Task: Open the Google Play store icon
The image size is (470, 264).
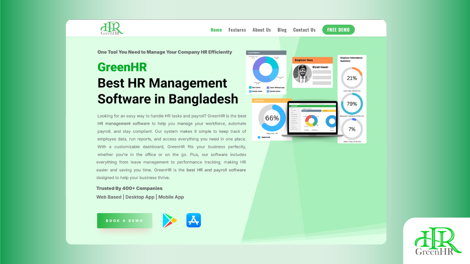Action: click(x=169, y=220)
